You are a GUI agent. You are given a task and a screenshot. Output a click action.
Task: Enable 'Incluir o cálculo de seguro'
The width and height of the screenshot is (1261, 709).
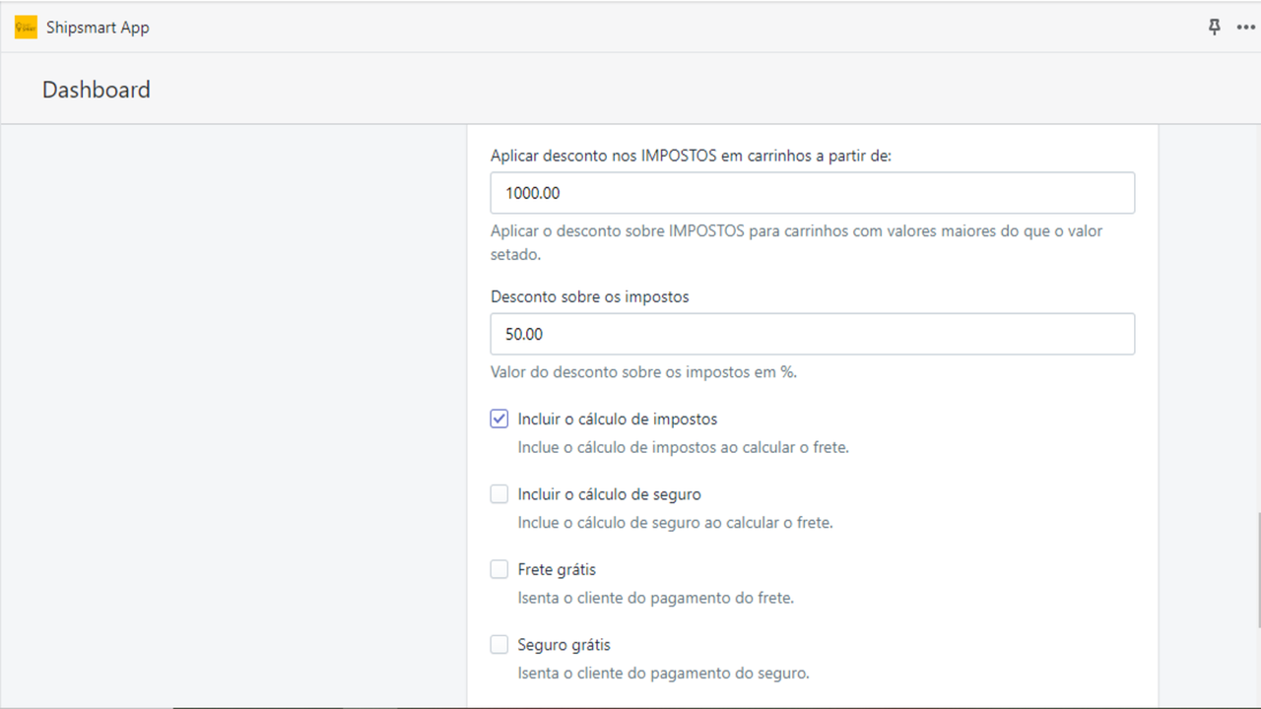tap(498, 493)
